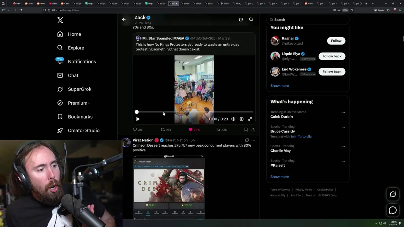
Task: Seek along the video progress bar
Action: [x=195, y=112]
